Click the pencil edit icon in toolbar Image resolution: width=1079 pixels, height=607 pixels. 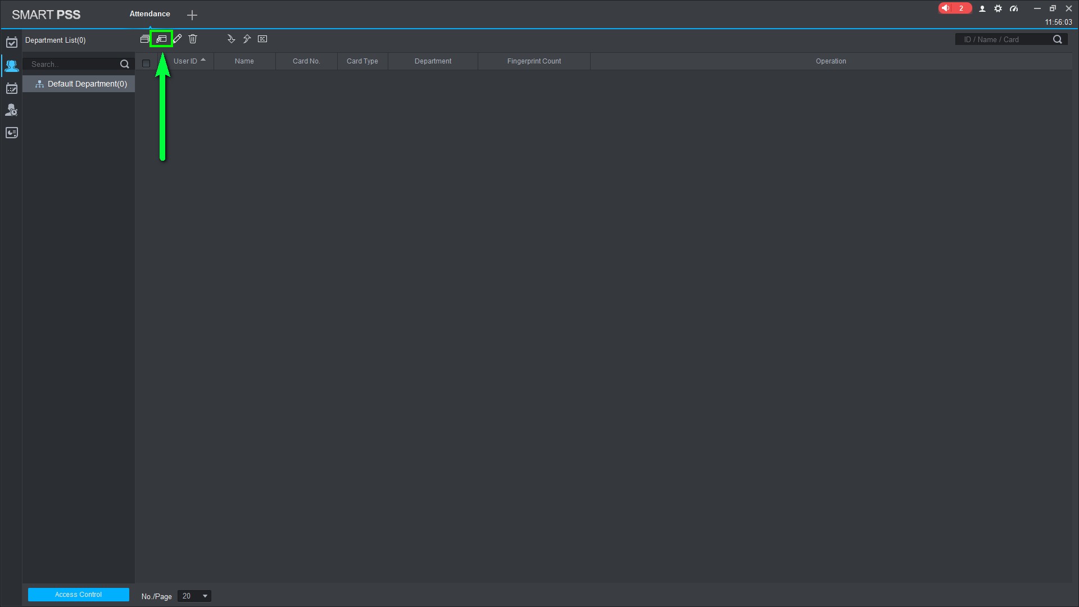(x=178, y=39)
